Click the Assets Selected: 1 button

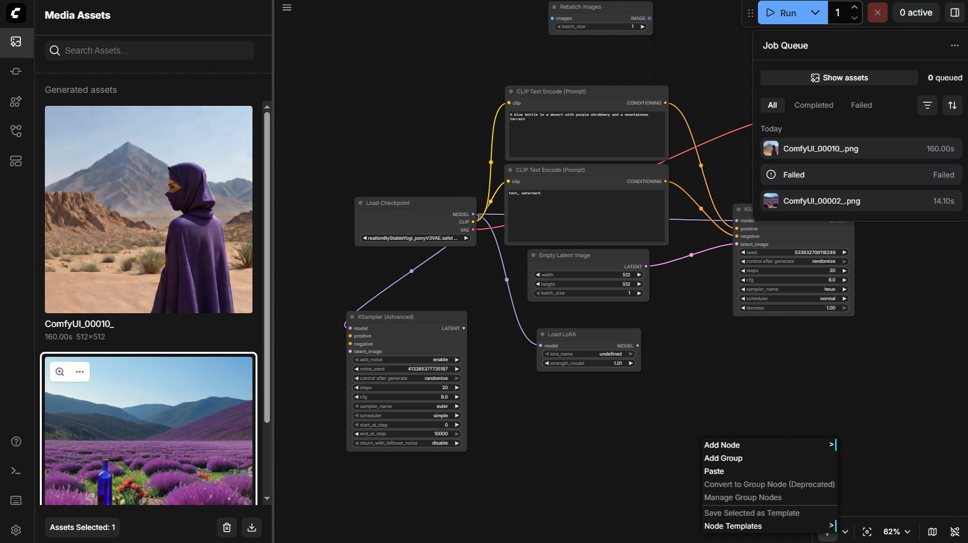(x=82, y=527)
